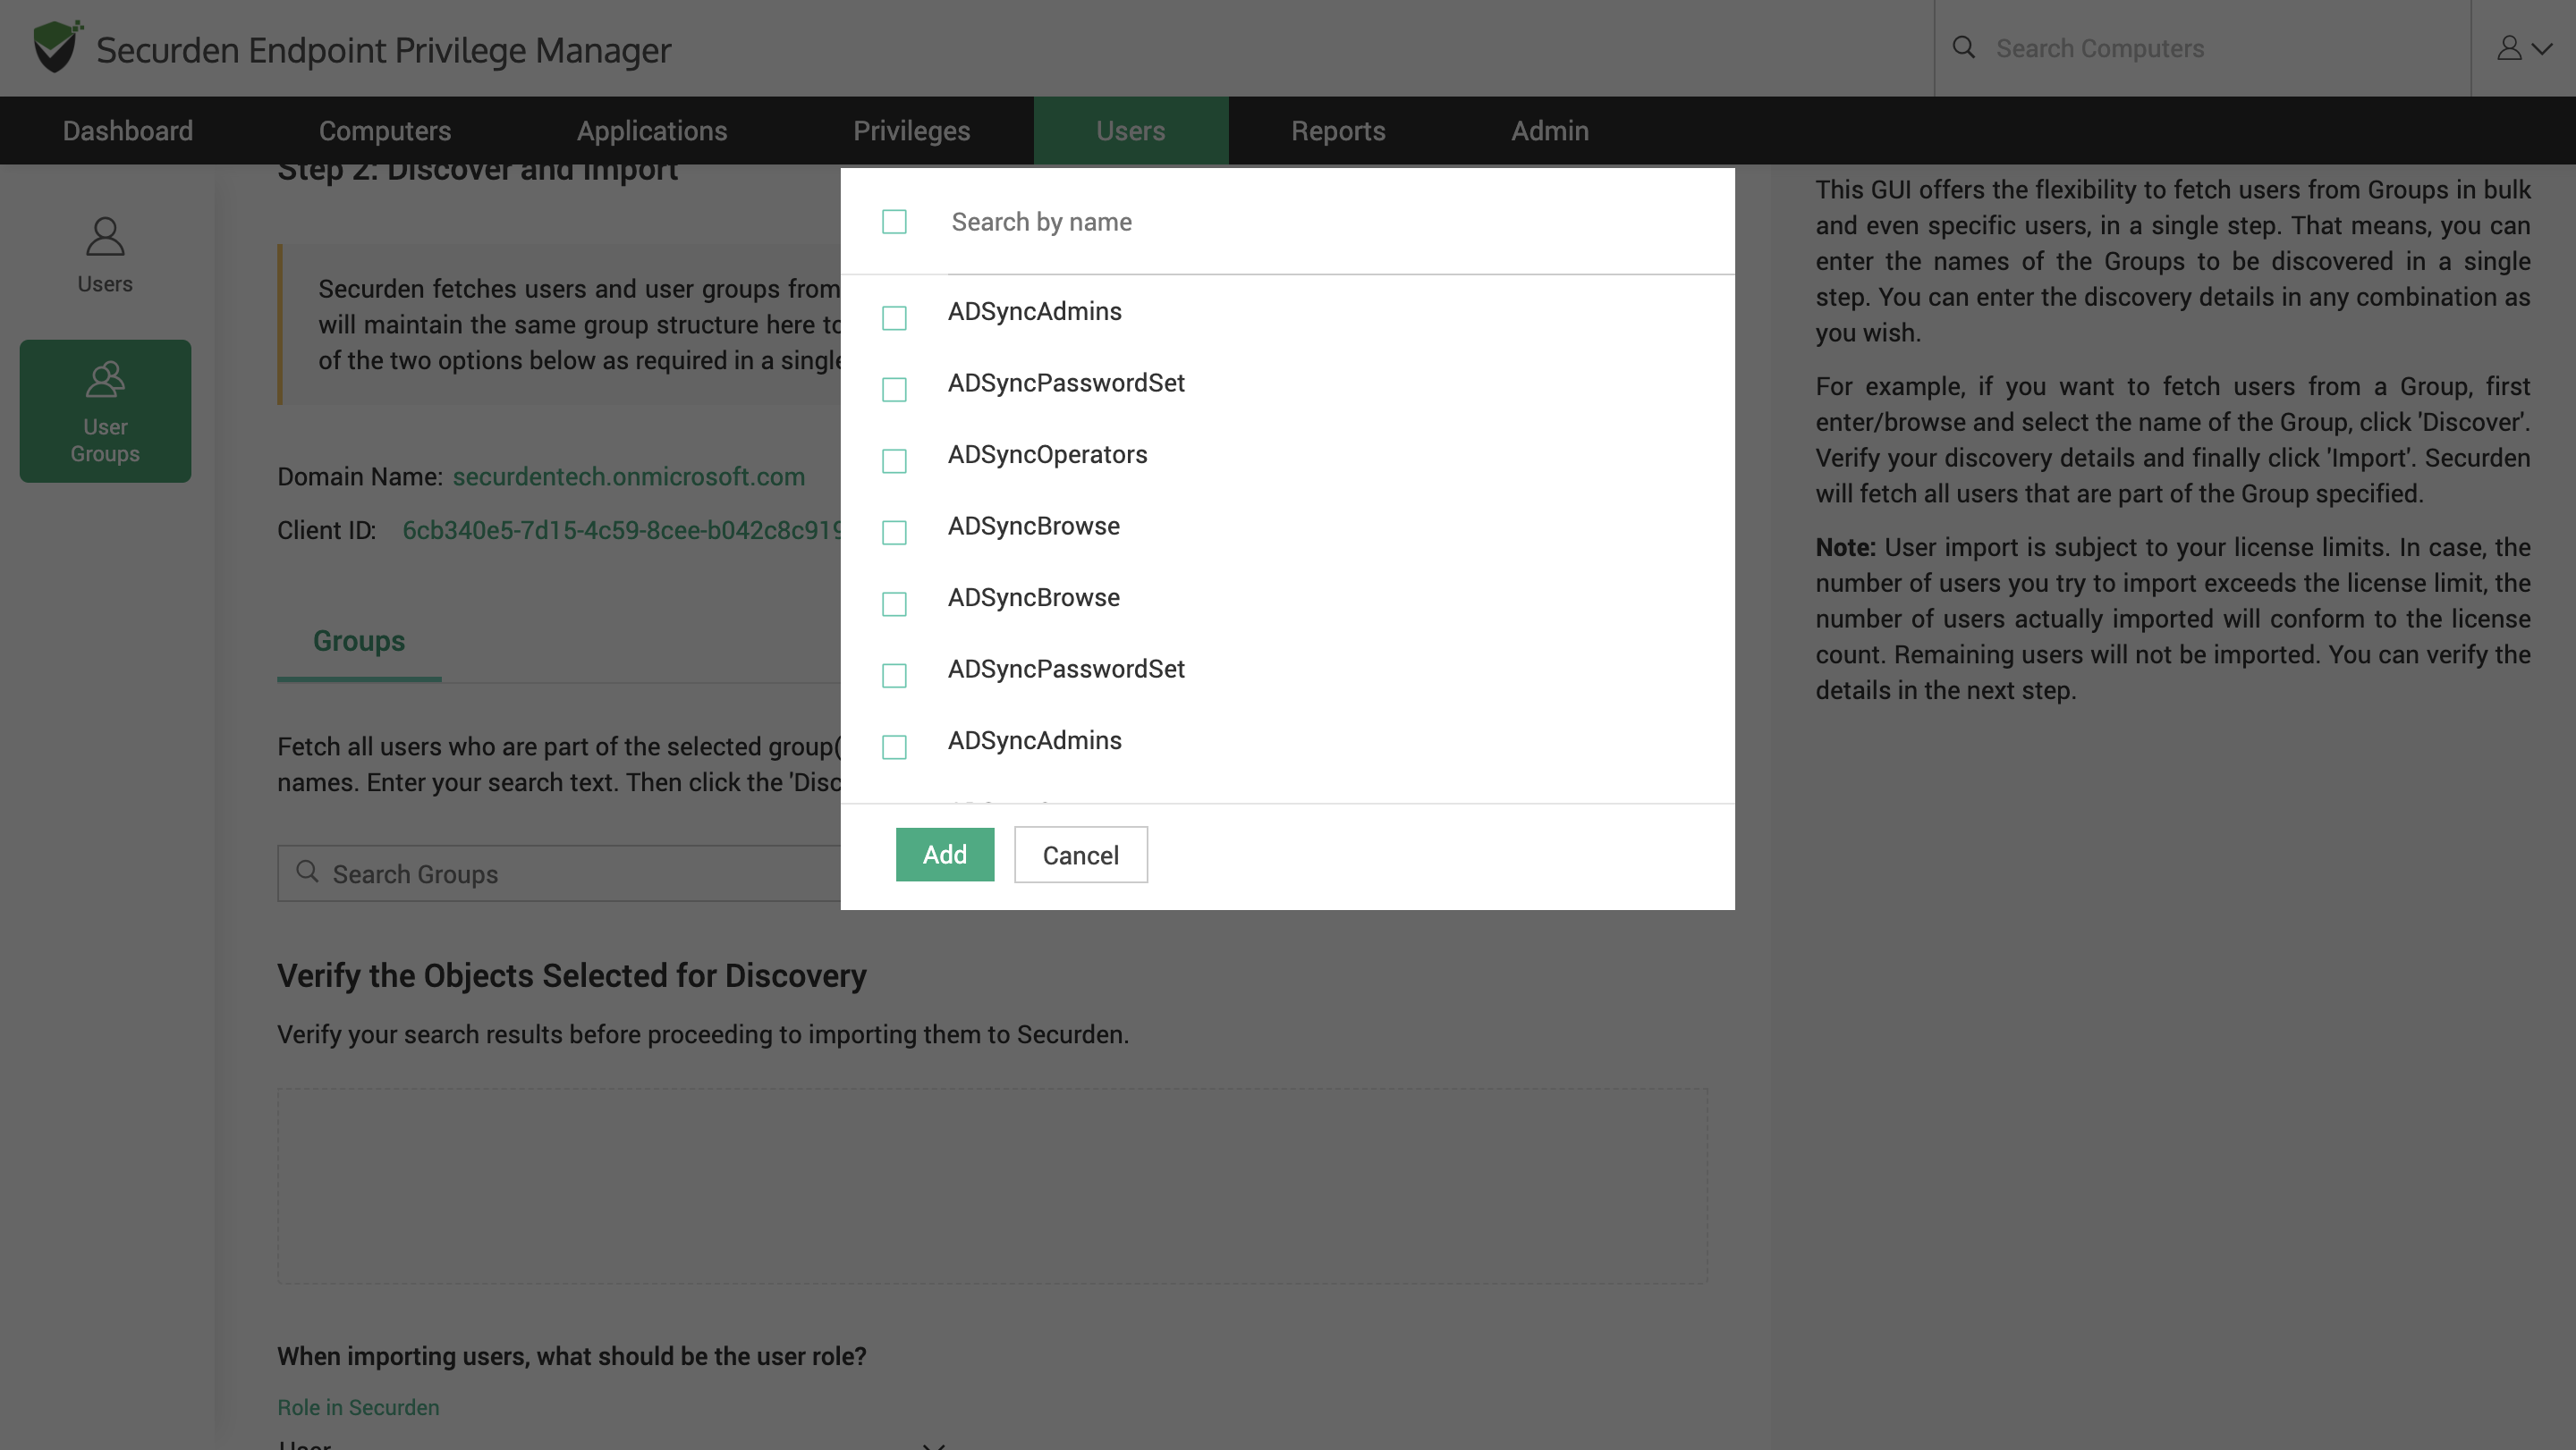This screenshot has height=1450, width=2576.
Task: Click the Securden Endpoint Privilege Manager title
Action: 383,50
